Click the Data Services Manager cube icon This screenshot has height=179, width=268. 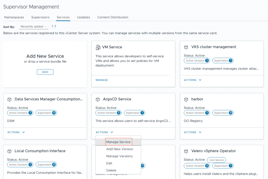[x=9, y=100]
